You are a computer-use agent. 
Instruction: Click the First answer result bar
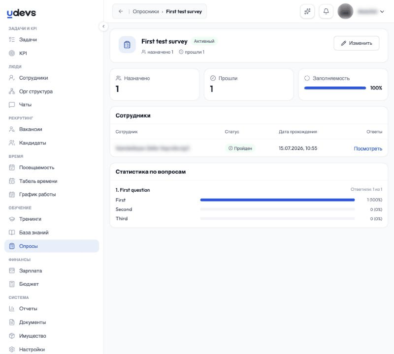[x=277, y=200]
